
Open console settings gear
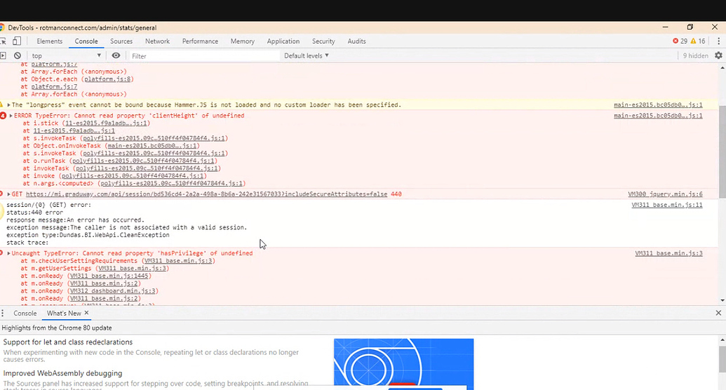718,55
